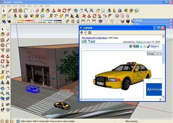
Task: Toggle X-Ray face style
Action: pos(100,21)
